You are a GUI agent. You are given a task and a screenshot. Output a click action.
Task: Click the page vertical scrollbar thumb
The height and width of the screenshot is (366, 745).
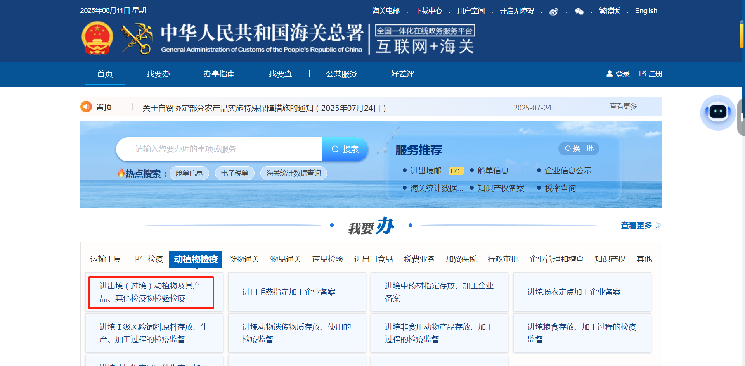pyautogui.click(x=742, y=34)
